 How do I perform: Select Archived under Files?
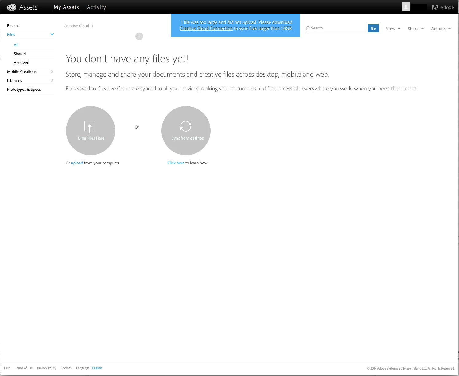(21, 63)
